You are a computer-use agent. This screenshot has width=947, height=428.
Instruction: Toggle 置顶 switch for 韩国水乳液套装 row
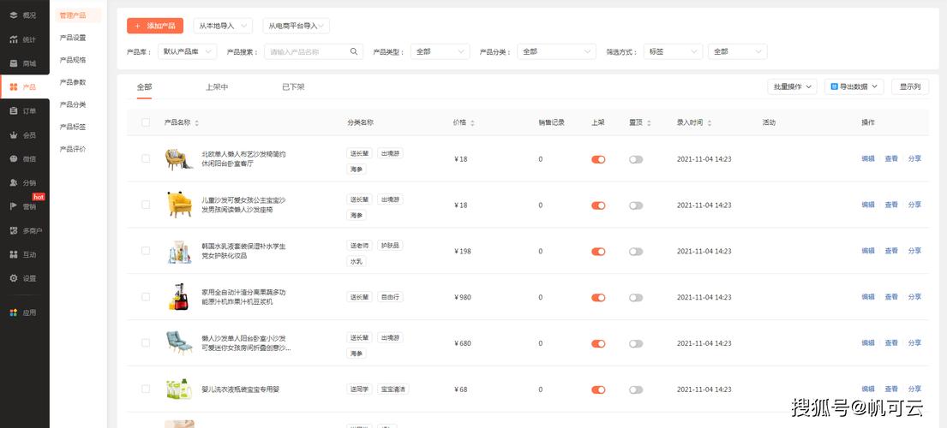coord(636,252)
